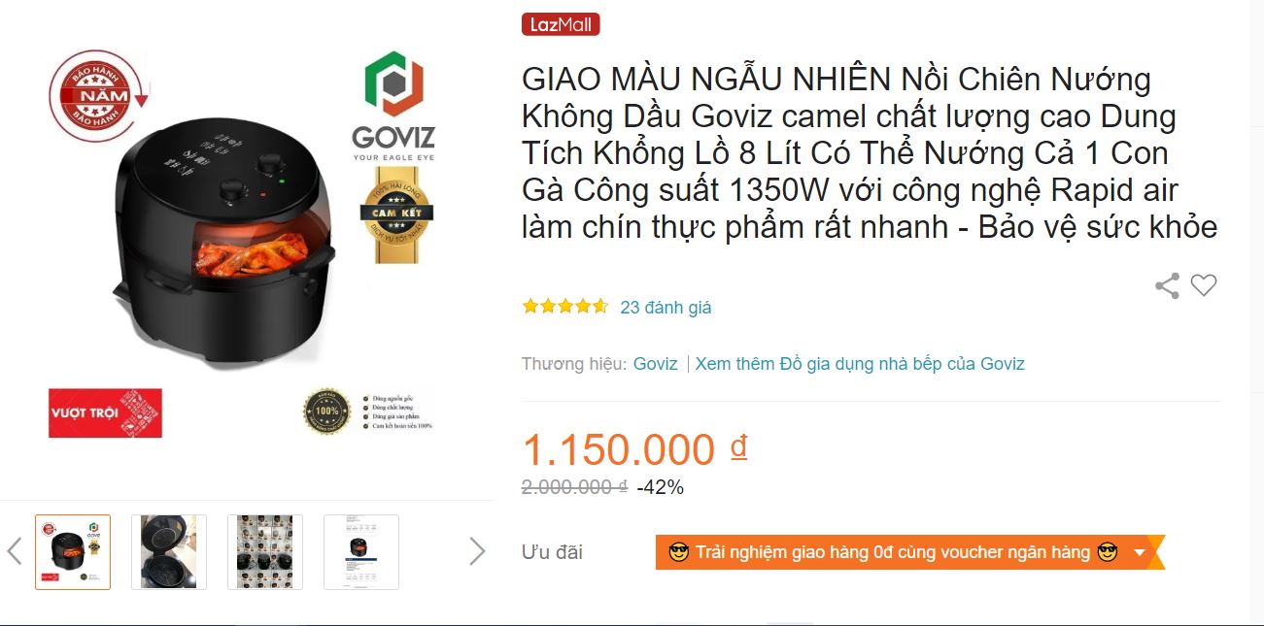Image resolution: width=1264 pixels, height=626 pixels.
Task: Open Xem thêm Đồ gia dụng nhà bếp link
Action: point(860,364)
